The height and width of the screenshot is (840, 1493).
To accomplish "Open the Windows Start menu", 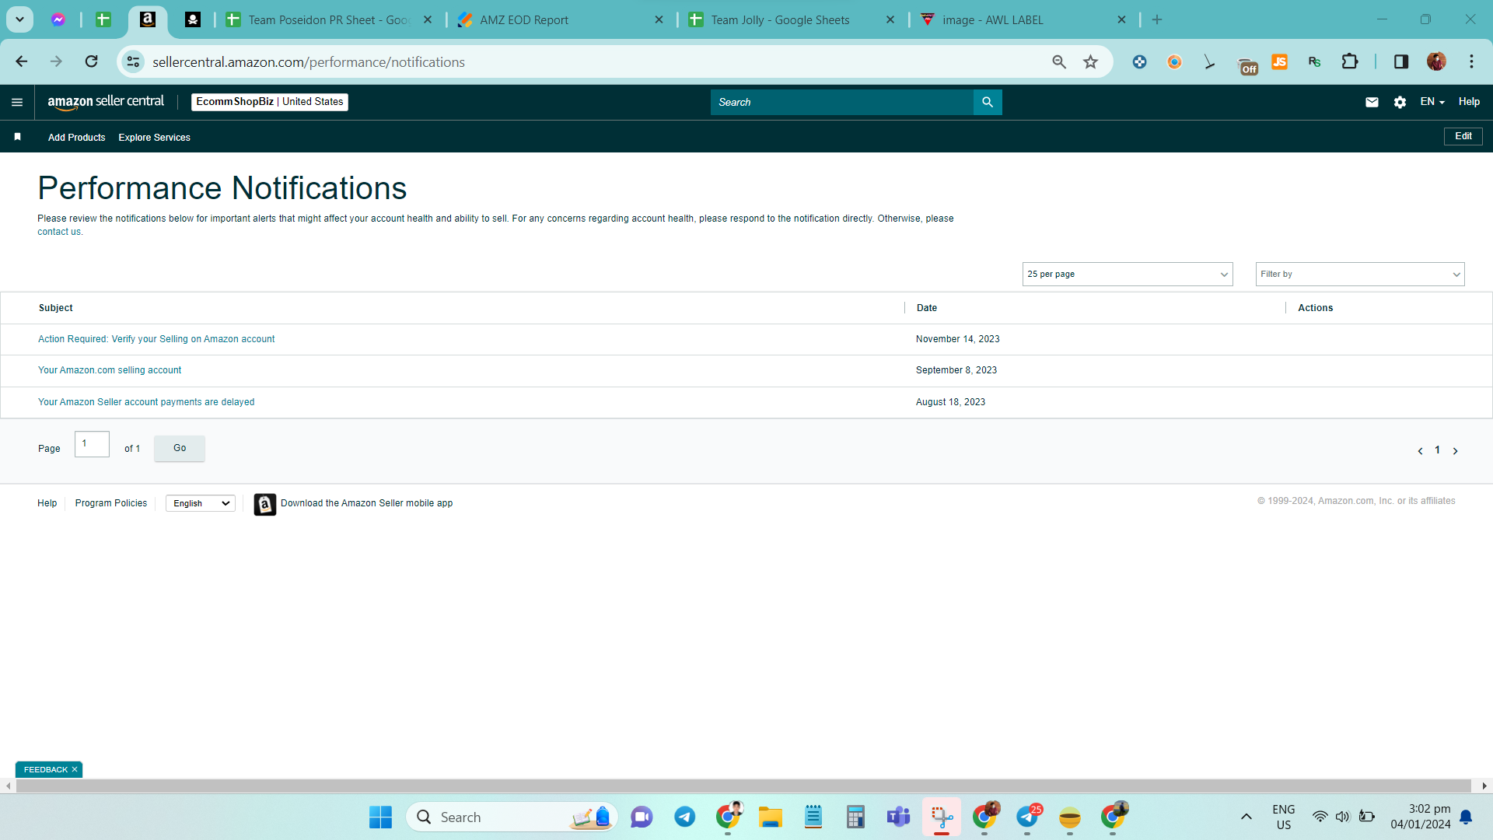I will pyautogui.click(x=380, y=817).
